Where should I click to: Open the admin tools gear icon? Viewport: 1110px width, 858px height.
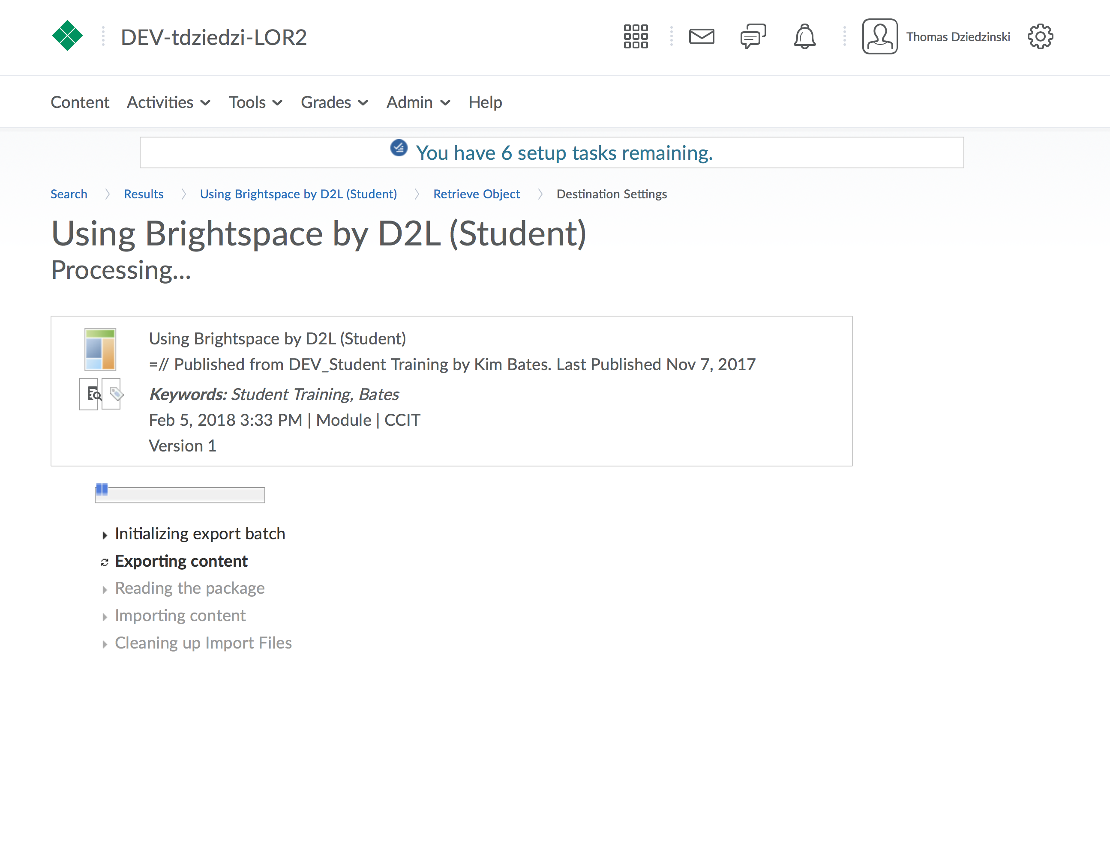point(1041,36)
